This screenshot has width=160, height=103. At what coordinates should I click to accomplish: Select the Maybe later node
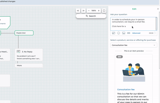click(24, 33)
